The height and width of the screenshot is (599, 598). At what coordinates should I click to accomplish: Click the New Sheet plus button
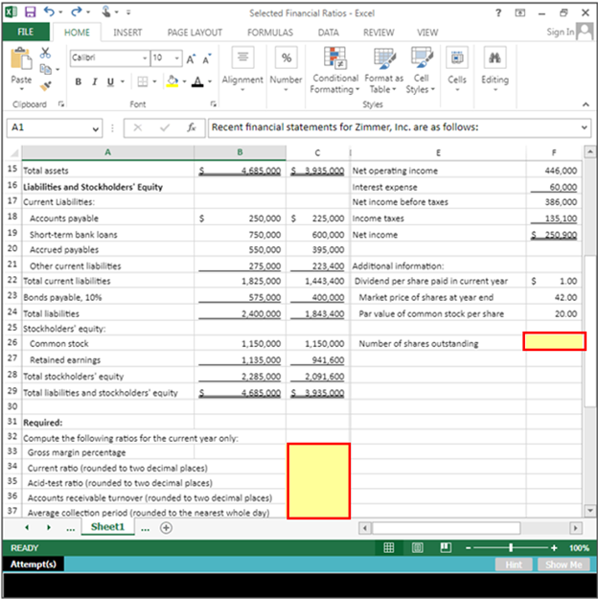166,528
